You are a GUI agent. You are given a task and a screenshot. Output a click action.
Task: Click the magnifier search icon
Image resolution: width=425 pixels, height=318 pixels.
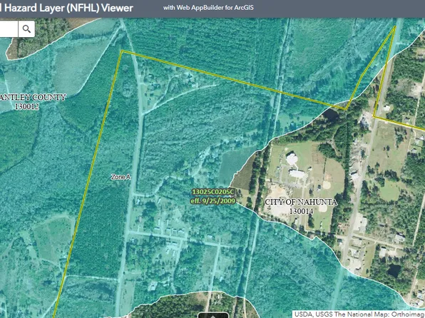[x=26, y=29]
